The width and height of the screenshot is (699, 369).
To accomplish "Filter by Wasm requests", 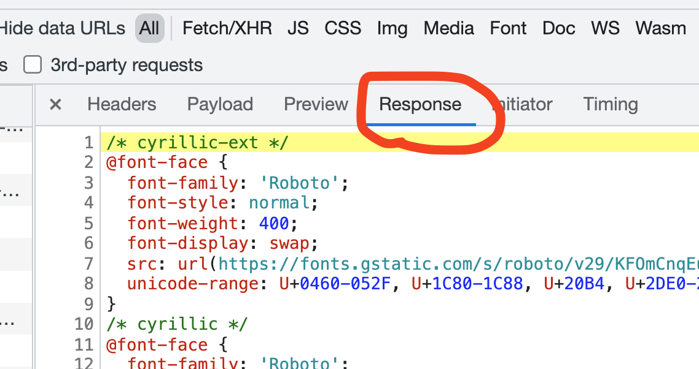I will 661,28.
